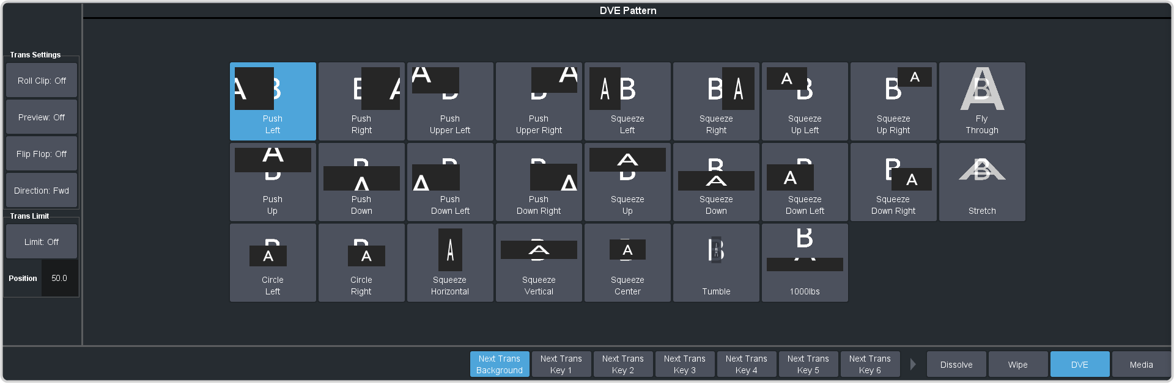Select the Squeeze Up pattern

coord(627,182)
